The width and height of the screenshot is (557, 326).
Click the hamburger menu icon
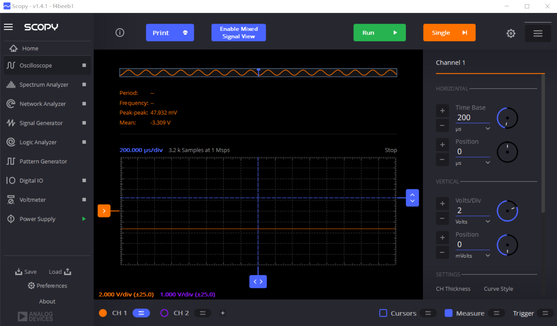[x=8, y=27]
